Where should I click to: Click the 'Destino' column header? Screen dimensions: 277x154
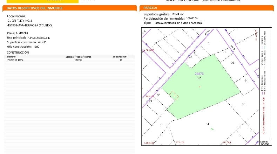pyautogui.click(x=11, y=57)
